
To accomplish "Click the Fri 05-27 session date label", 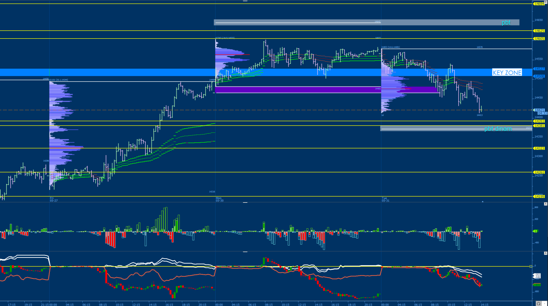I will coord(53,199).
